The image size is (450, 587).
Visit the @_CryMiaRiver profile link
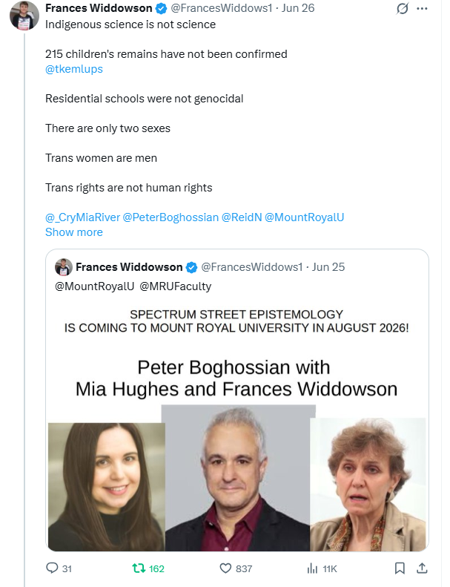tap(83, 217)
